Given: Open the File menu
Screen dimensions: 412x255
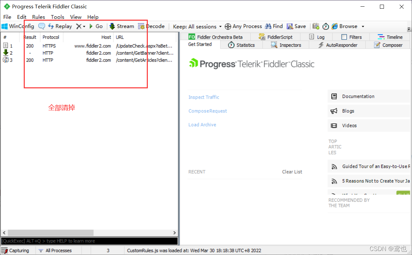Looking at the screenshot, I should pos(7,17).
